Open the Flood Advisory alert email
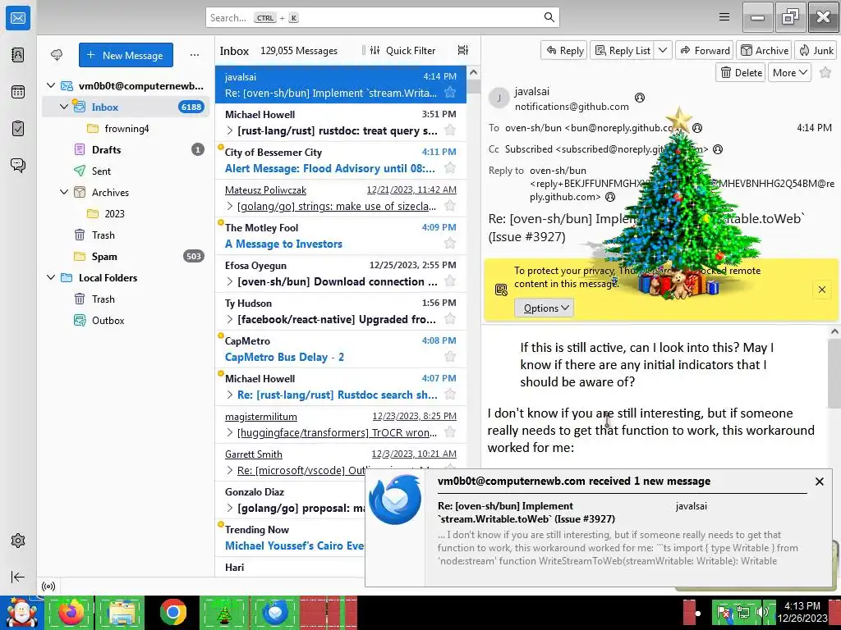 click(341, 160)
